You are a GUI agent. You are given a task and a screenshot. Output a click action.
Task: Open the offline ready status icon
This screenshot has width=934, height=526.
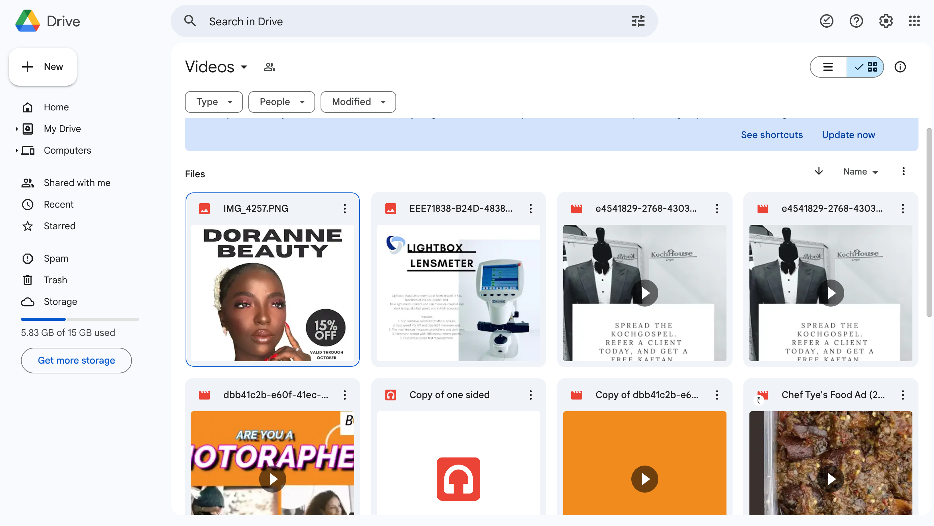pos(826,21)
